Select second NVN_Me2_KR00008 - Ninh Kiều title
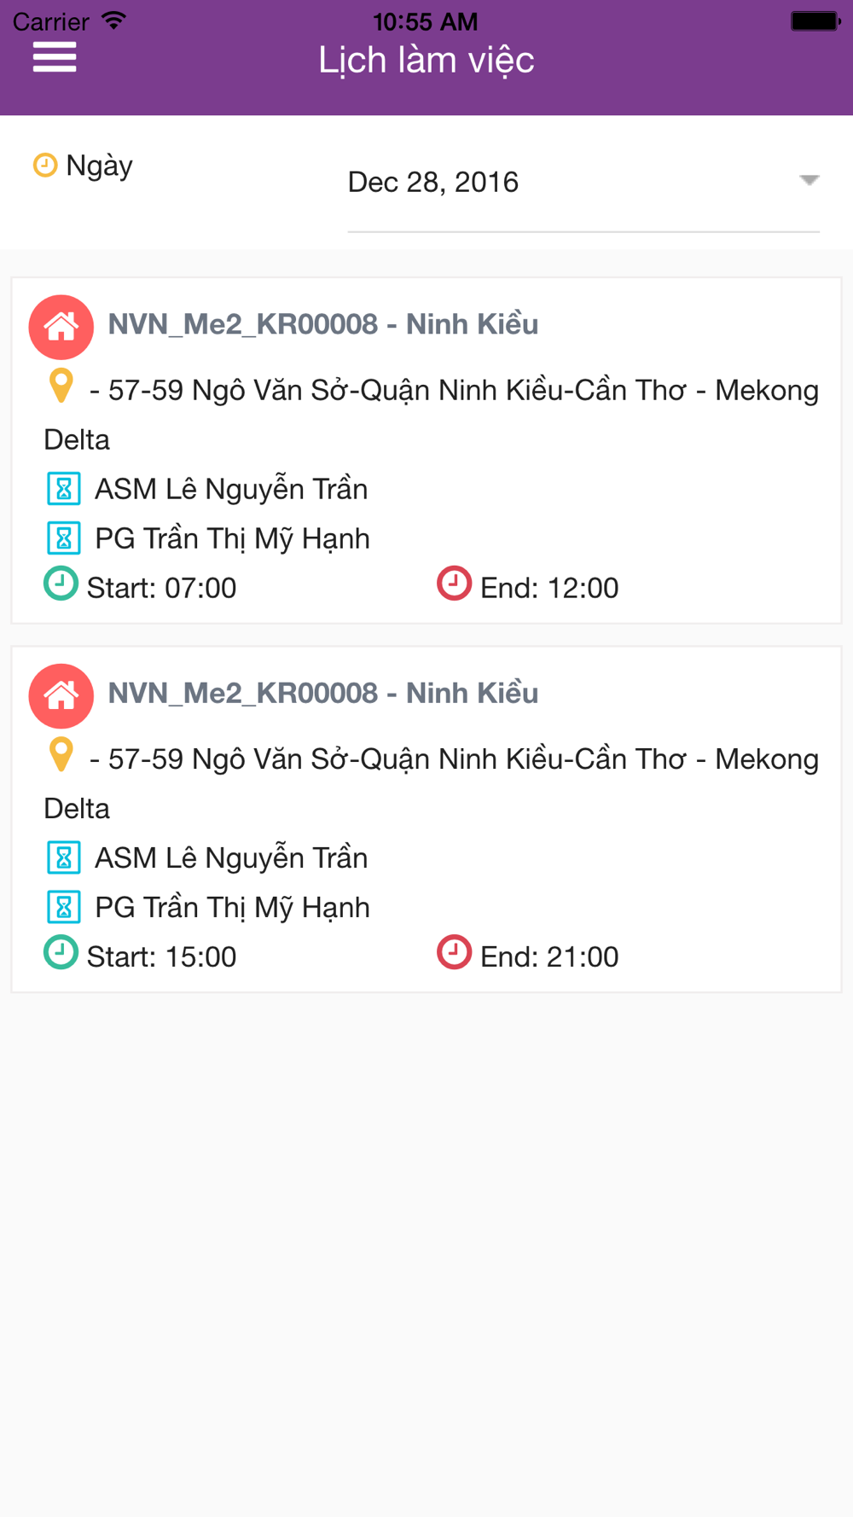 coord(322,693)
